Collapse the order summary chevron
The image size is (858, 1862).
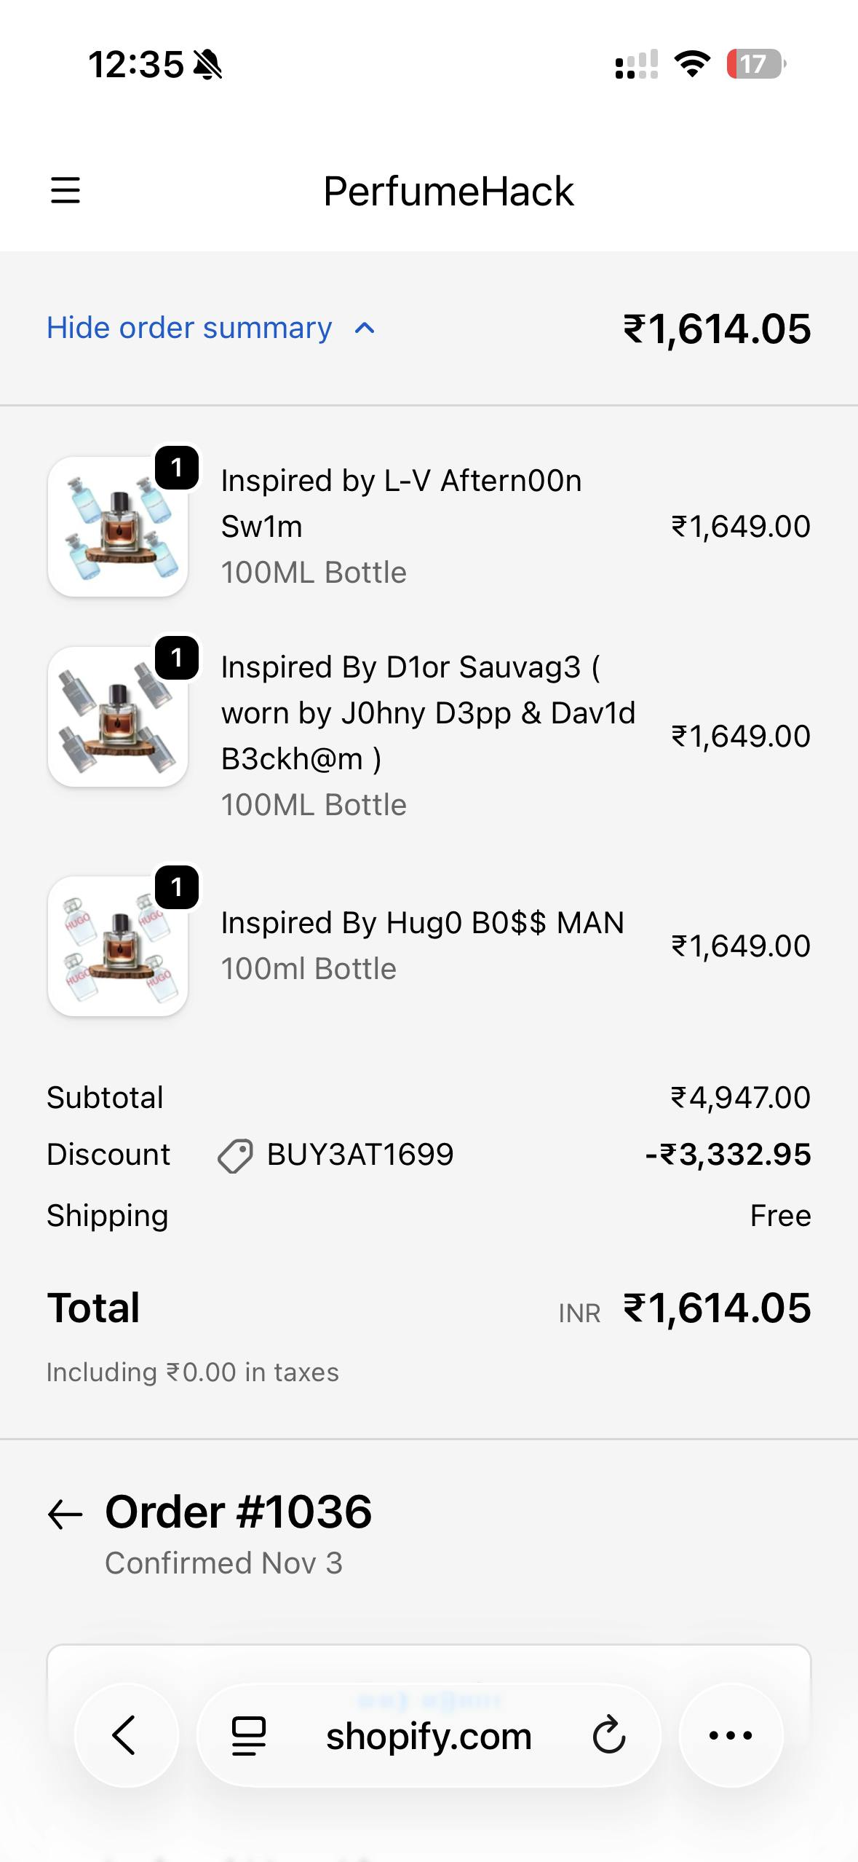point(365,329)
